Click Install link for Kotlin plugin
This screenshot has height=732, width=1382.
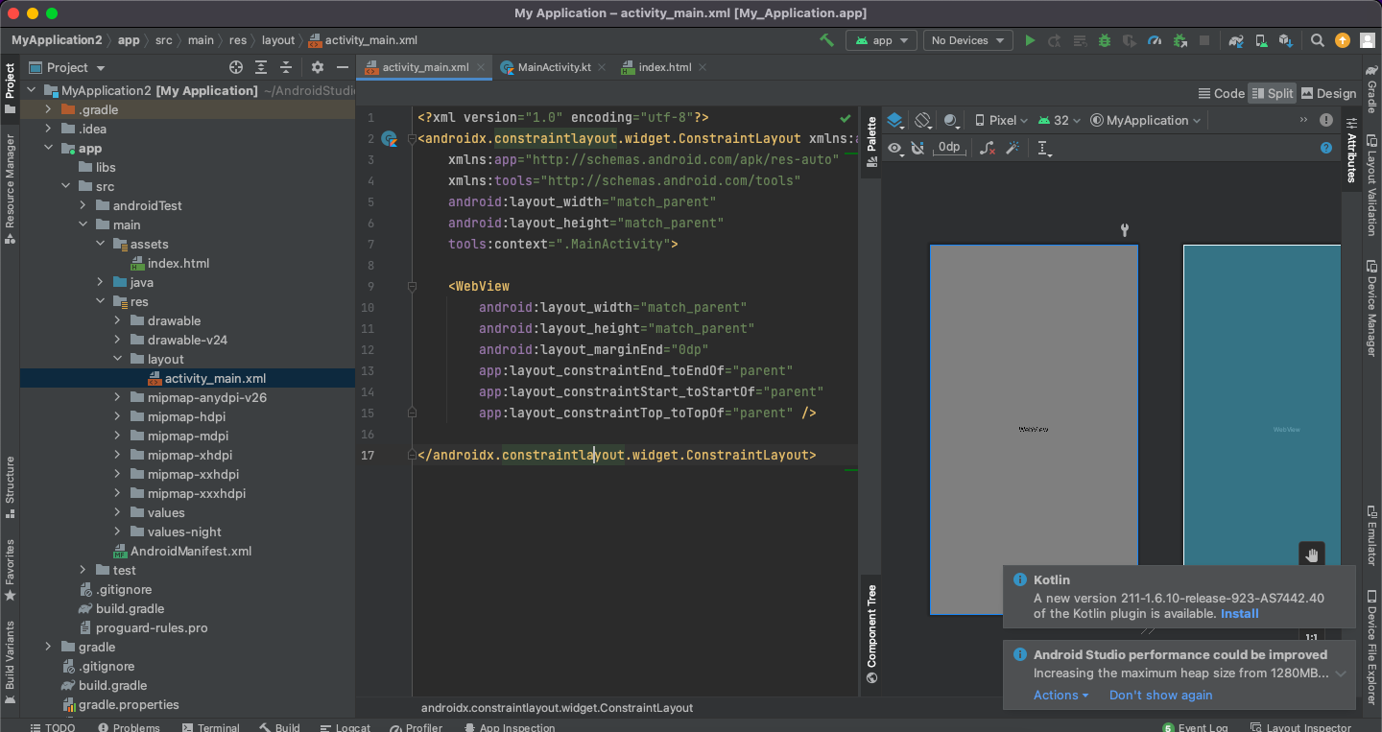click(1239, 613)
